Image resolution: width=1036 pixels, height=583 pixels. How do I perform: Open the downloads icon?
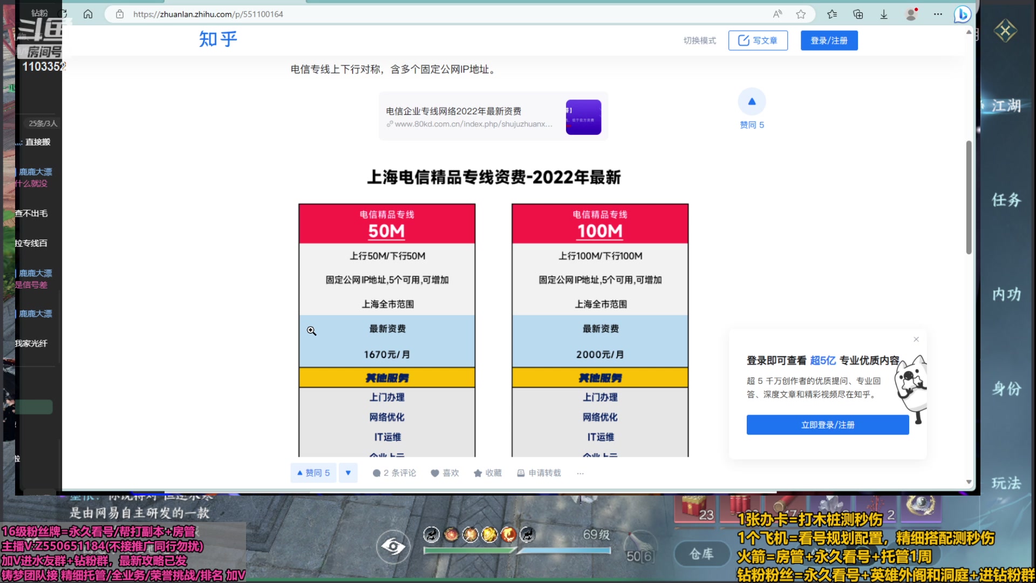point(884,14)
